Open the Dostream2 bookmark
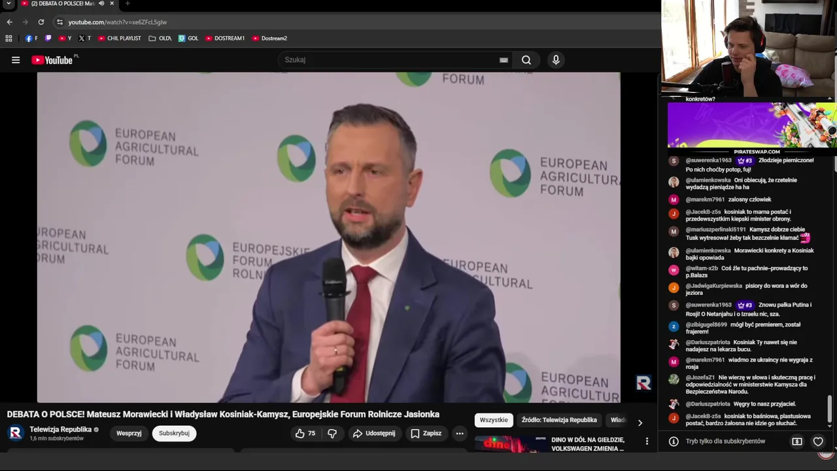Image resolution: width=837 pixels, height=471 pixels. [269, 39]
